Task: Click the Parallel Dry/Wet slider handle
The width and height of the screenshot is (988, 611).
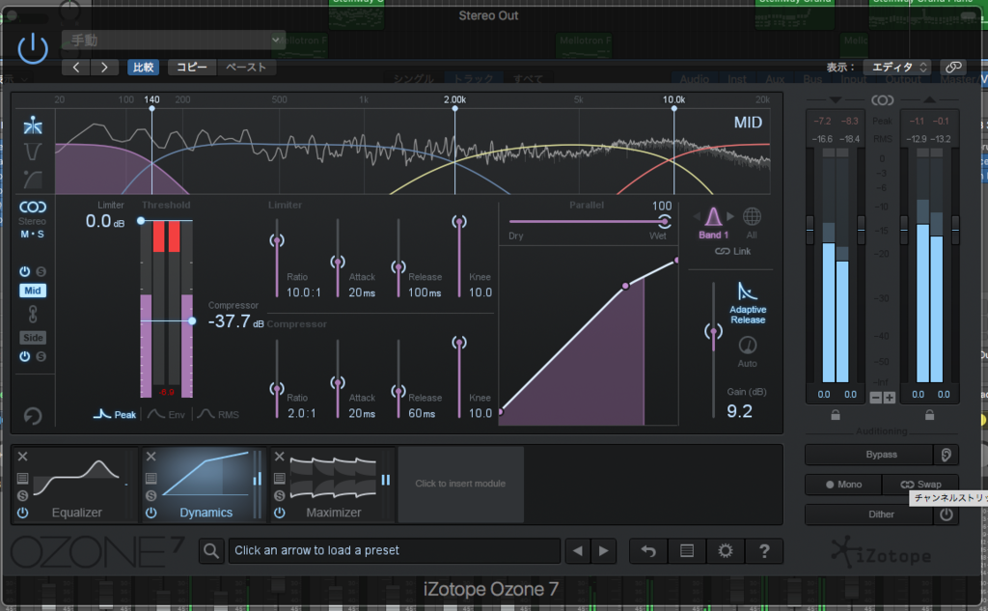Action: coord(664,221)
